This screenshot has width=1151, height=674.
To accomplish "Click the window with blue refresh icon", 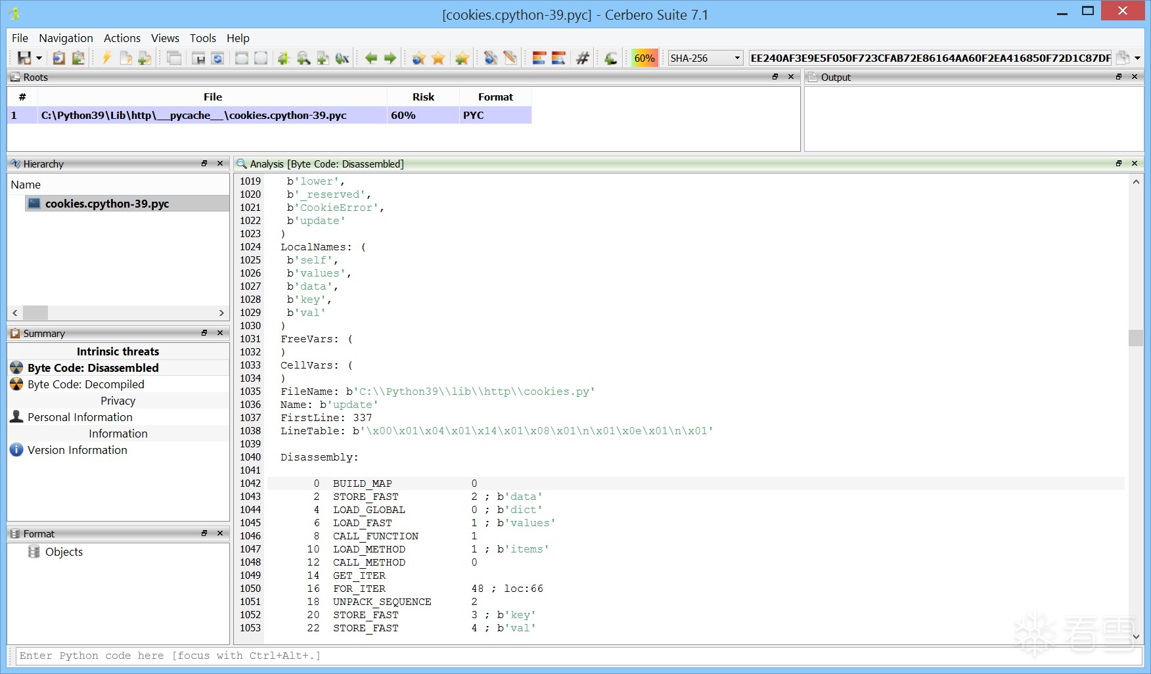I will (217, 58).
